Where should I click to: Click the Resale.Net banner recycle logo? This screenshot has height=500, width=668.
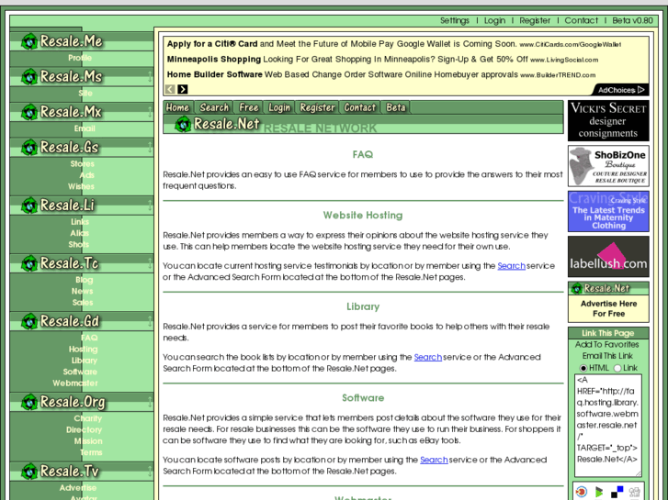(183, 124)
